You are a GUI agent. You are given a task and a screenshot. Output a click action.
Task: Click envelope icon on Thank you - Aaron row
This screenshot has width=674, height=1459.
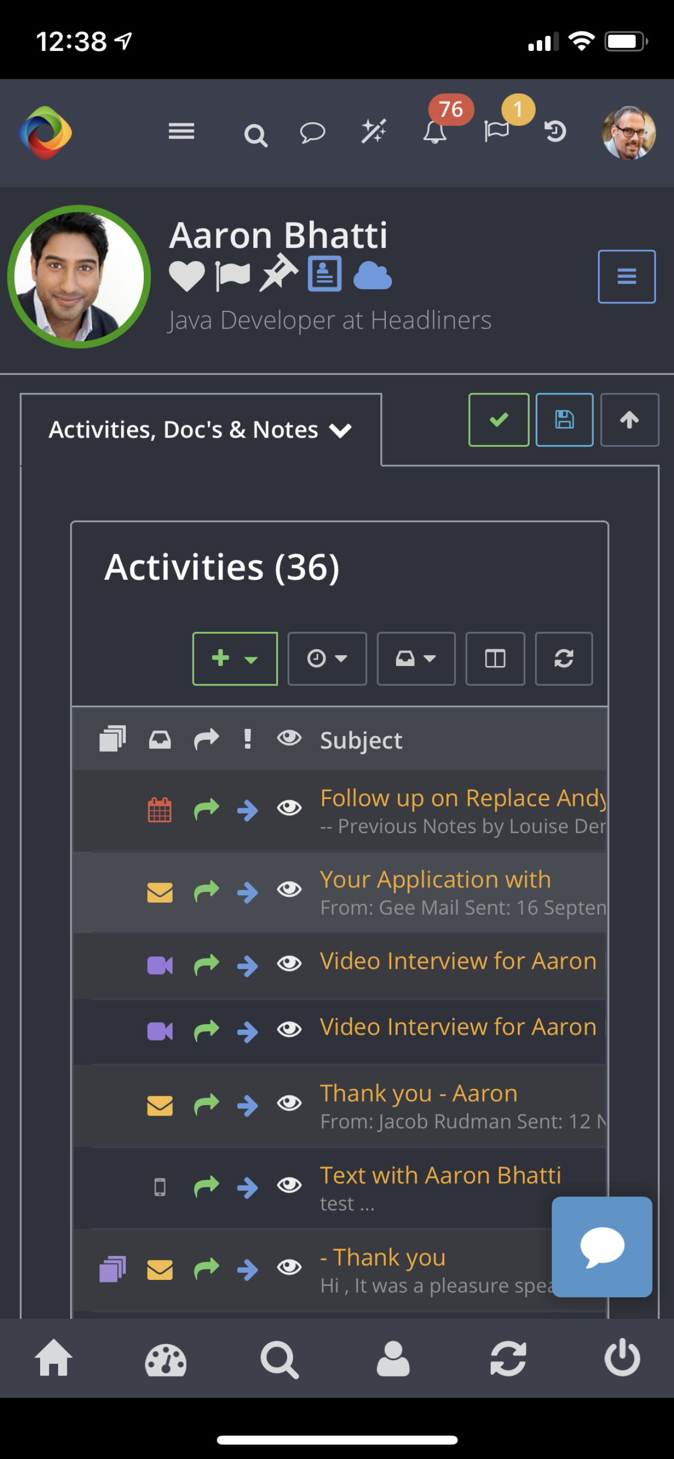(160, 1105)
